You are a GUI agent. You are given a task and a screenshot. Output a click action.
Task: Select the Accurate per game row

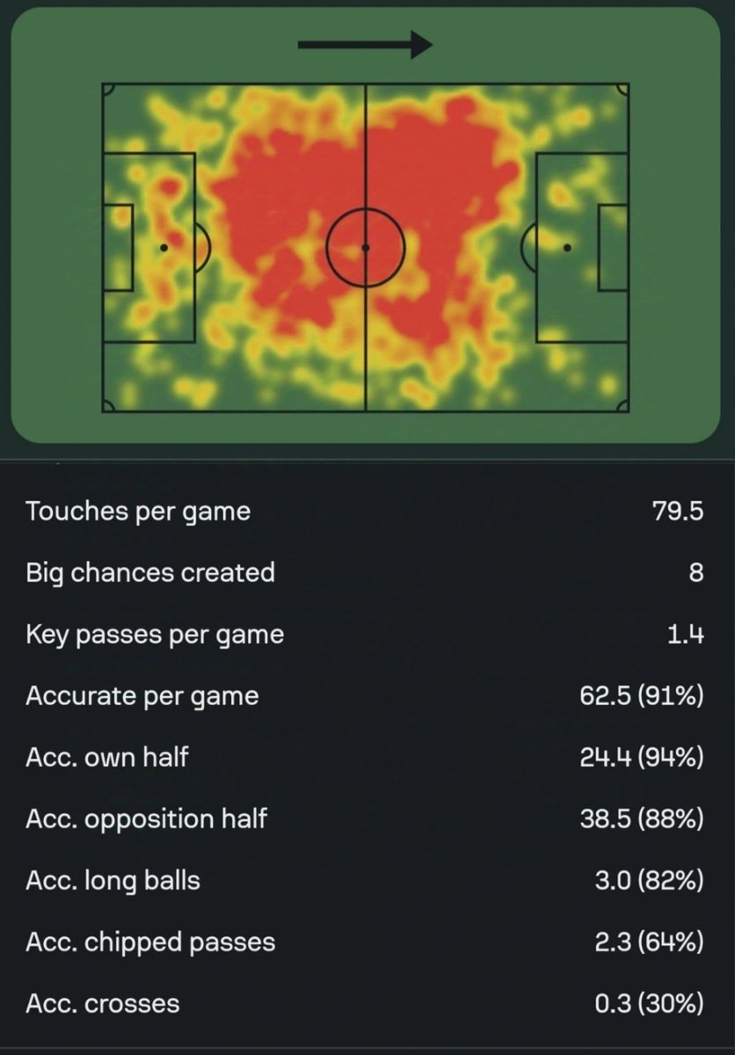tap(366, 695)
